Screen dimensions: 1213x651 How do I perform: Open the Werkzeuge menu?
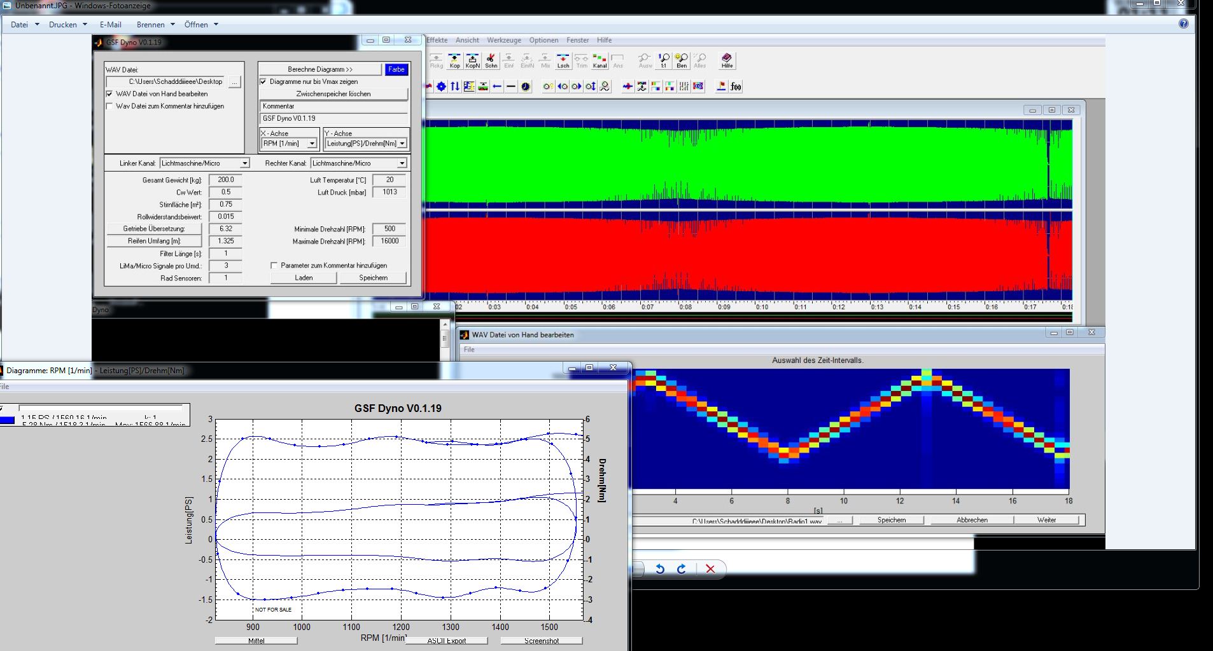(x=504, y=40)
